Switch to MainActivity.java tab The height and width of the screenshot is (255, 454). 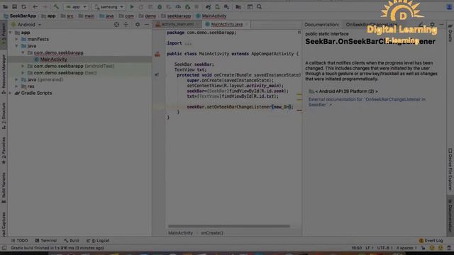227,24
